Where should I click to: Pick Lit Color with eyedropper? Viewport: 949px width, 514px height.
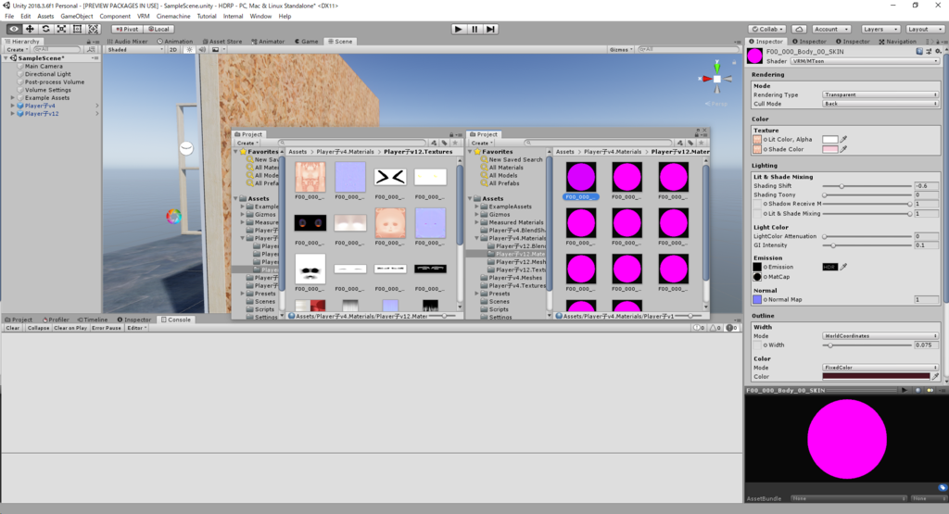pyautogui.click(x=843, y=140)
